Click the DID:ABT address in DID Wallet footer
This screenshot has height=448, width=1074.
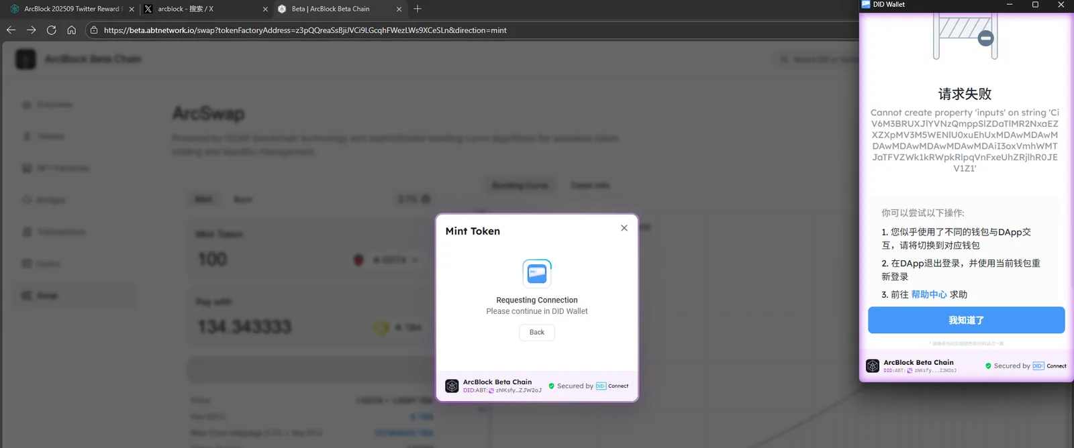point(920,370)
